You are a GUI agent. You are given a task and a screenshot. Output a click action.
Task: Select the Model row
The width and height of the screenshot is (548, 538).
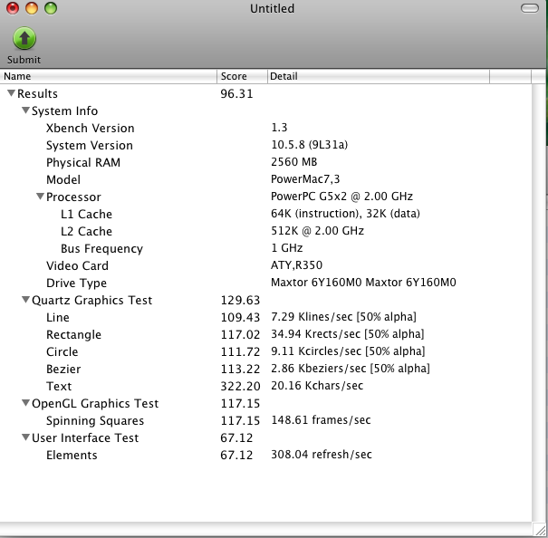pyautogui.click(x=265, y=179)
